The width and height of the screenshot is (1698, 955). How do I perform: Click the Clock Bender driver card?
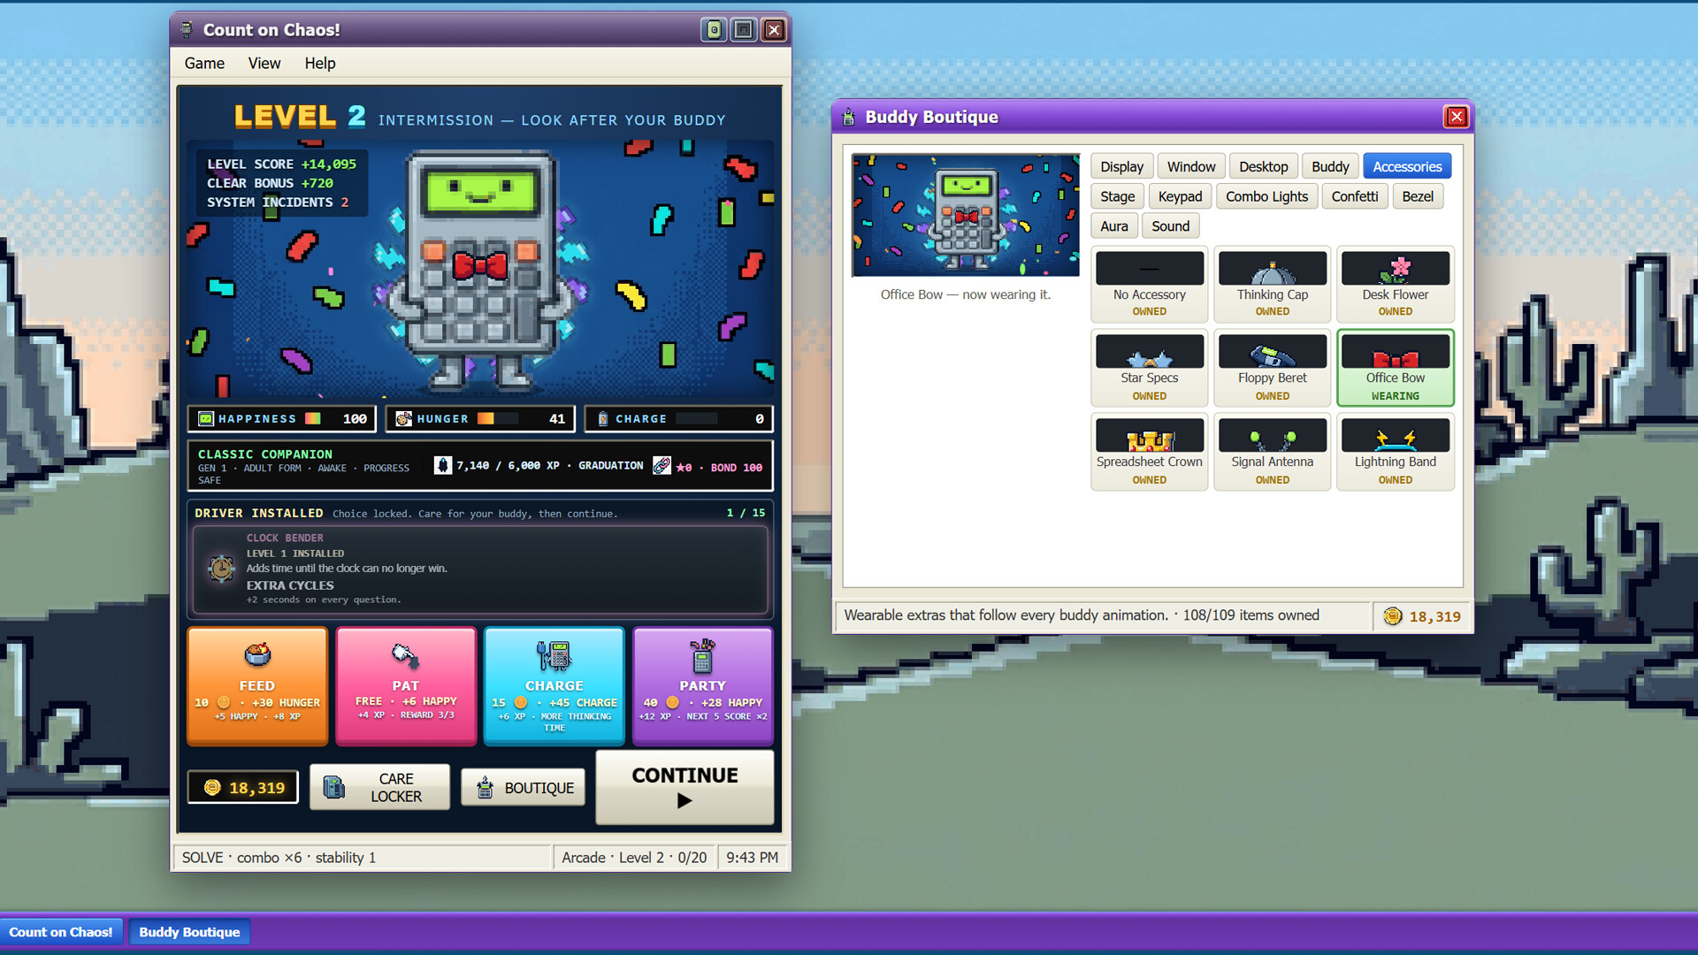[x=480, y=569]
